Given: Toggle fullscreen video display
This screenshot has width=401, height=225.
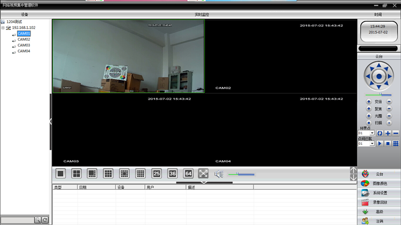Looking at the screenshot, I should click(x=203, y=173).
